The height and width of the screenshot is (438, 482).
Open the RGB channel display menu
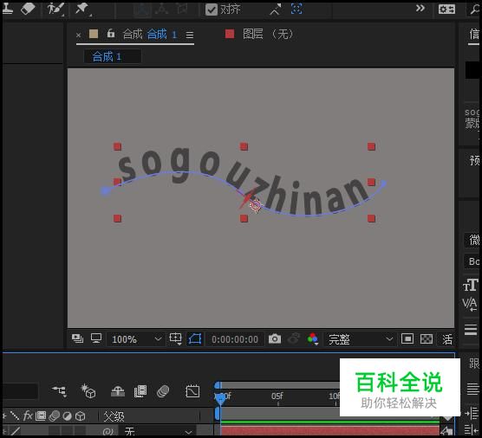313,339
